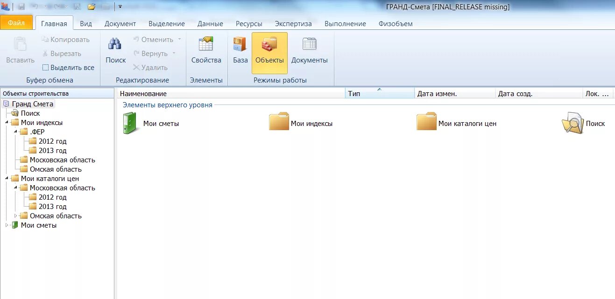Click the open folder icon in quick access toolbar
Viewport: 615px width, 299px height.
click(92, 7)
